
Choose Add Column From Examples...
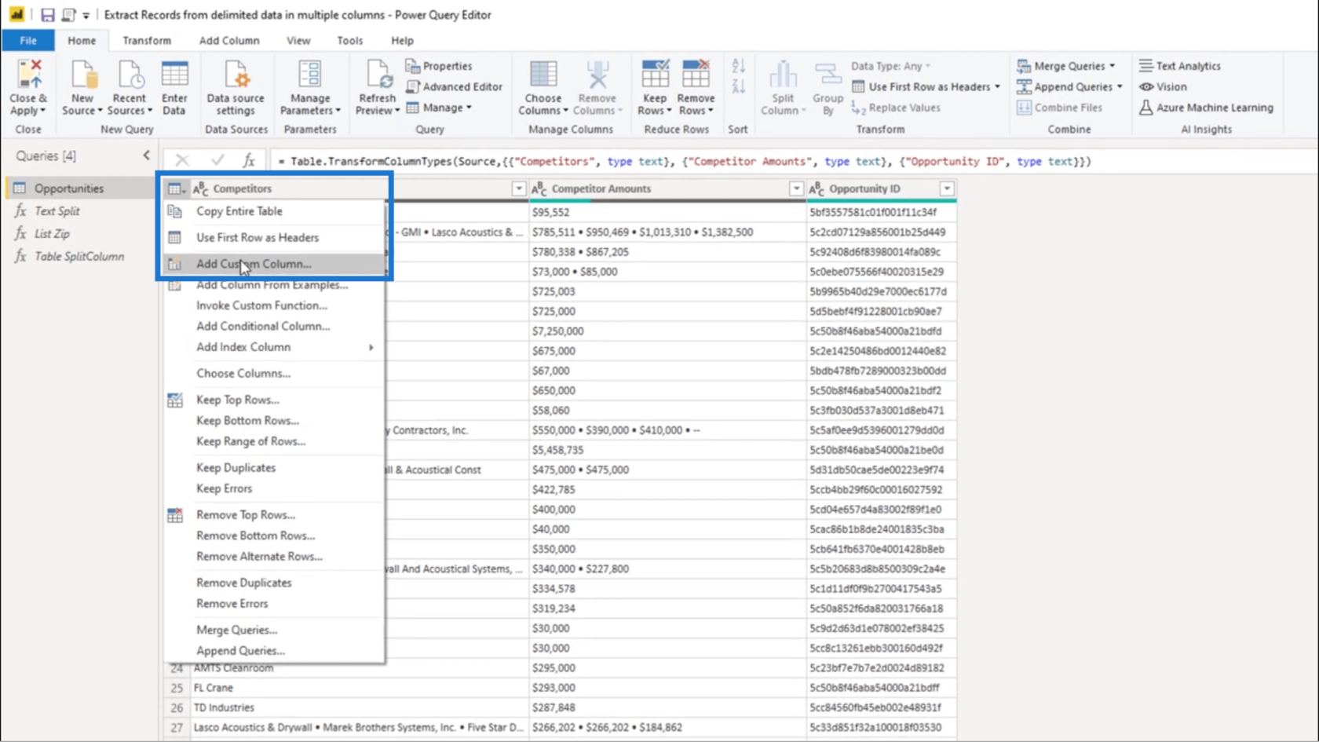point(274,285)
